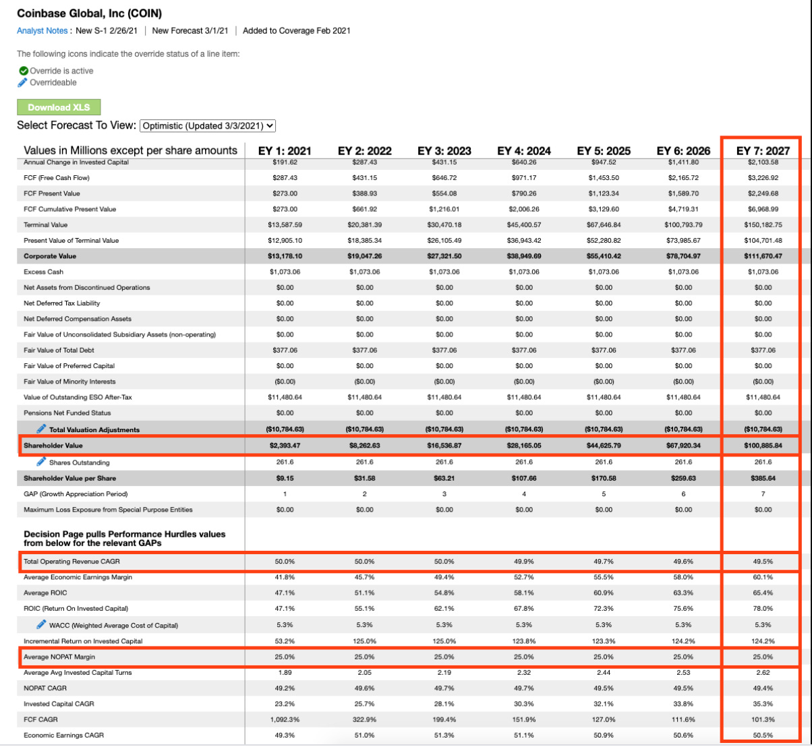Image resolution: width=812 pixels, height=747 pixels.
Task: Click the Coinbase Global, Inc (COIN) title
Action: coord(89,13)
